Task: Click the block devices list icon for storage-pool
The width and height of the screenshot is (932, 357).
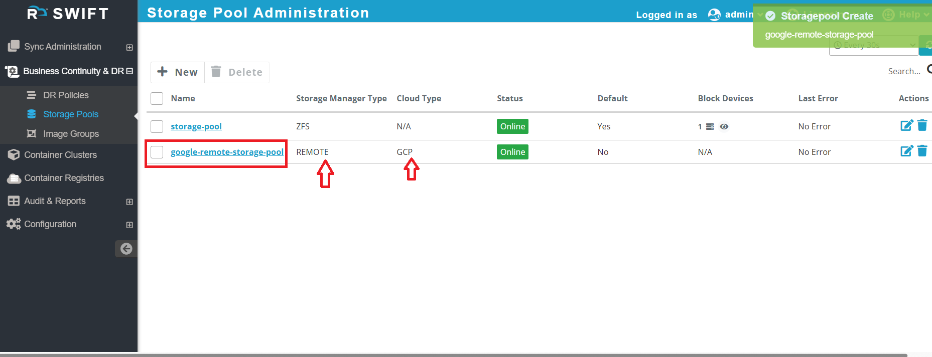Action: click(x=710, y=126)
